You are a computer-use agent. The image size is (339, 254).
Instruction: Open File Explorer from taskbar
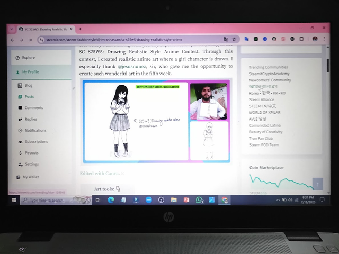(x=174, y=200)
